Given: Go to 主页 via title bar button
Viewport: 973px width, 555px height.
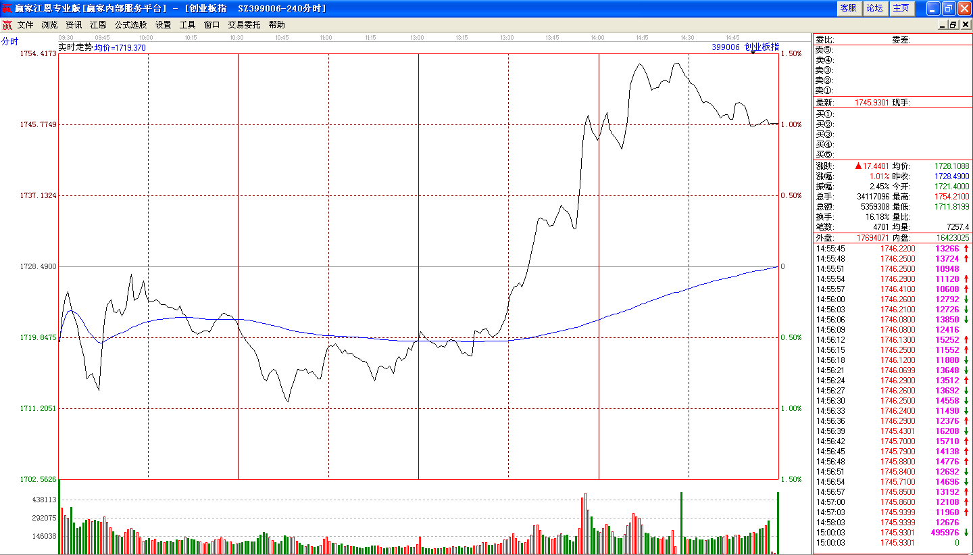Looking at the screenshot, I should [901, 8].
